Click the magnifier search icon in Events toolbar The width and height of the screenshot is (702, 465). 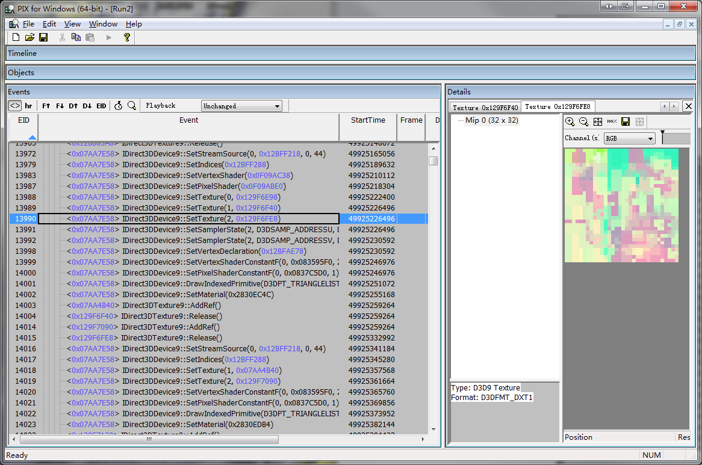click(131, 106)
